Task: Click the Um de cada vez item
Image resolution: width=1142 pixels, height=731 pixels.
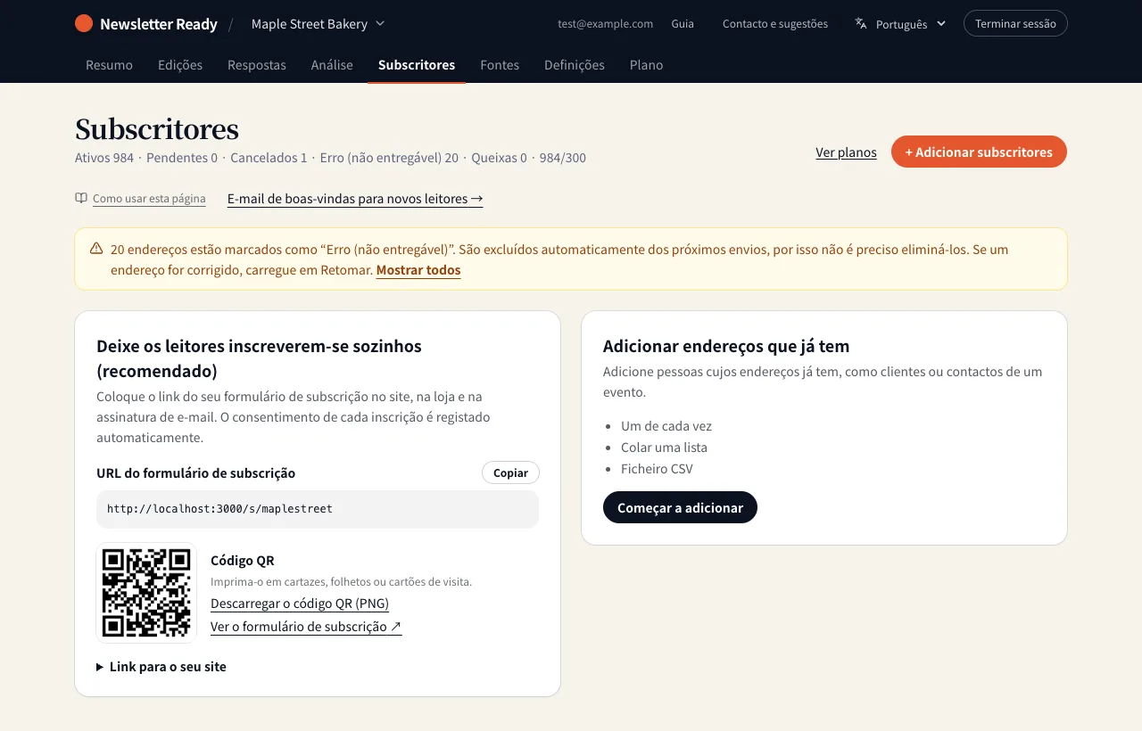Action: tap(666, 425)
